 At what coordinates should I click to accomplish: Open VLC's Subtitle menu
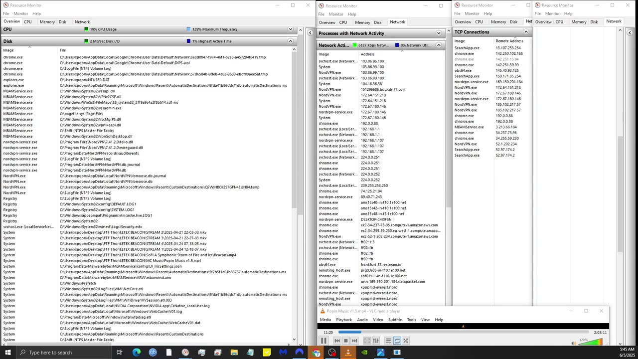pos(395,320)
